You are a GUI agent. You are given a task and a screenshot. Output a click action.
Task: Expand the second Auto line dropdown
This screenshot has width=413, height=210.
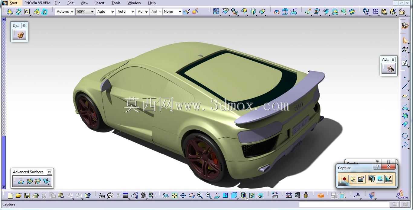(133, 12)
